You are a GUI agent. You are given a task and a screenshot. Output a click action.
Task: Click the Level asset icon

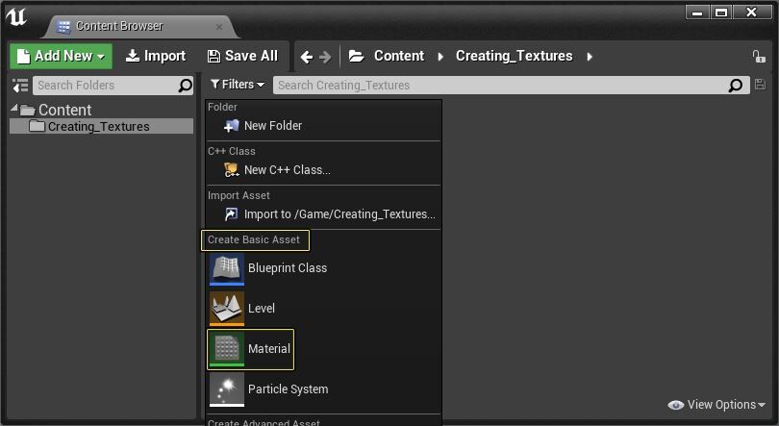[x=227, y=309]
